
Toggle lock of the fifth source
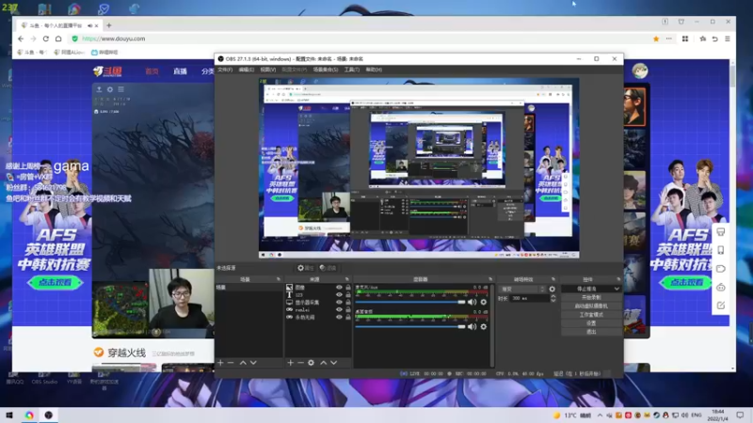348,318
